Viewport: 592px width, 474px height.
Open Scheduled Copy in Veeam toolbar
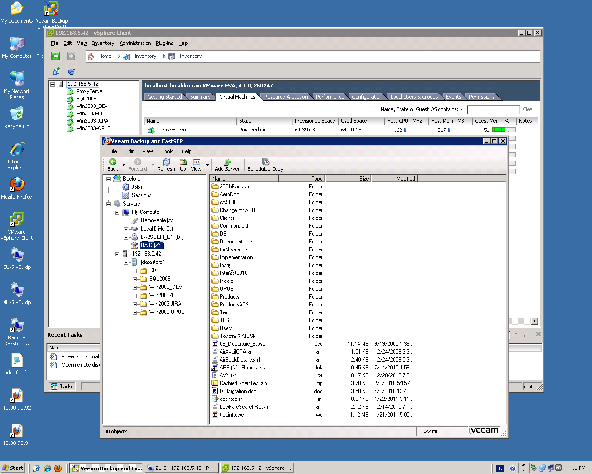(x=265, y=165)
